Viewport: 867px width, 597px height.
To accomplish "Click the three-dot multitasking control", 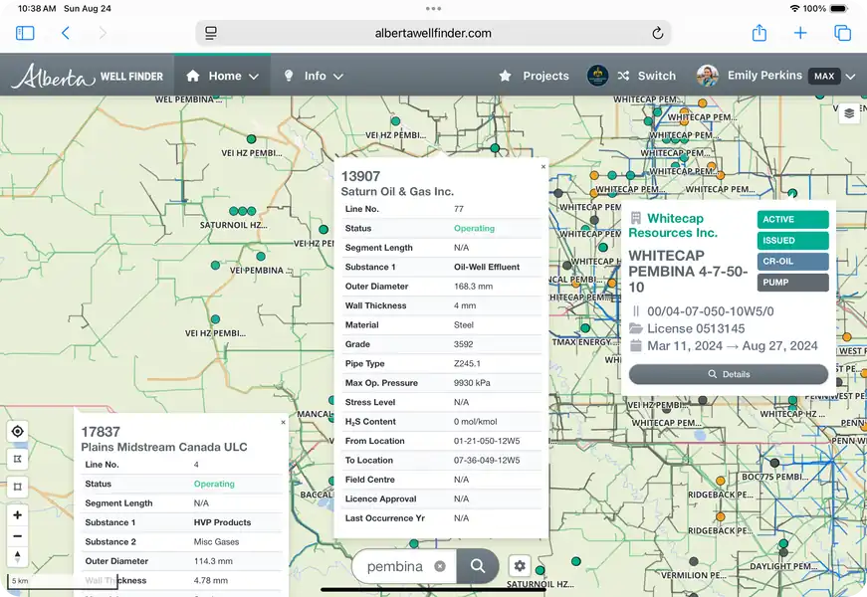I will coord(434,8).
